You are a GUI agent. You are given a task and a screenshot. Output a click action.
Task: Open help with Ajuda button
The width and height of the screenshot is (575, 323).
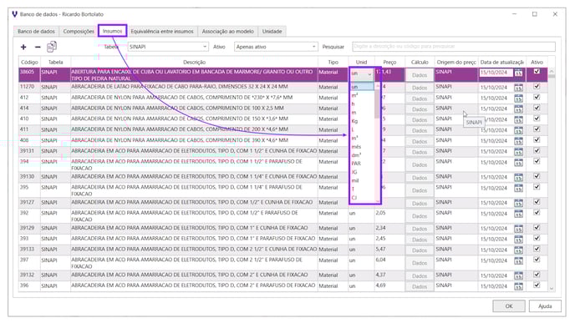(x=545, y=306)
